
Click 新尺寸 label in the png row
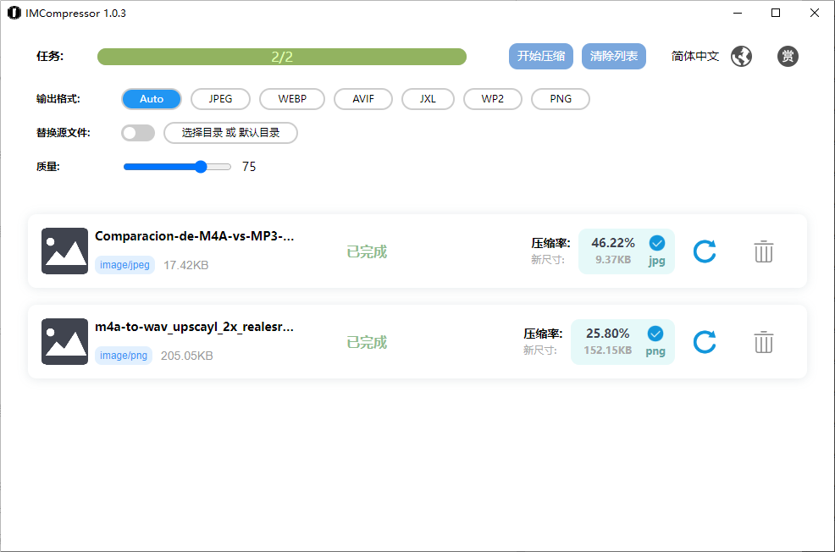540,351
